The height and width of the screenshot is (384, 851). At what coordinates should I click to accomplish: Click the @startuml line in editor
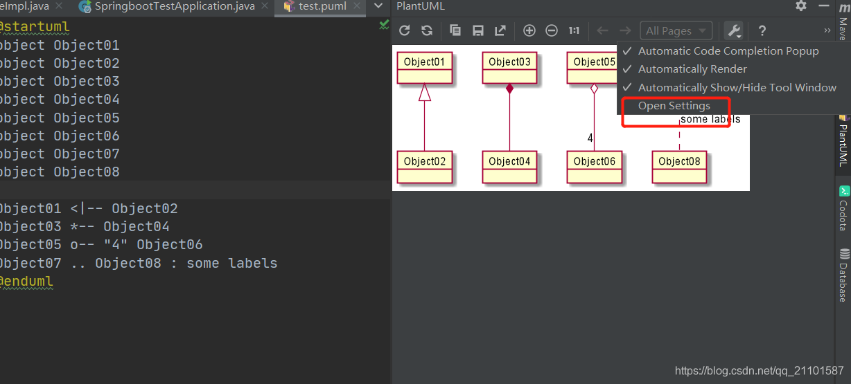33,27
